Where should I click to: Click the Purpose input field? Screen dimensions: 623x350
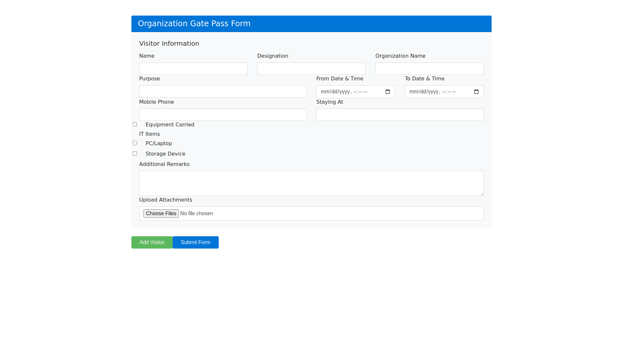tap(223, 91)
